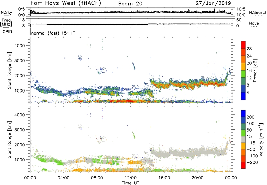Screen dimensions: 267x185
Task: Click the '08:00' time tick label
Action: tap(97, 178)
